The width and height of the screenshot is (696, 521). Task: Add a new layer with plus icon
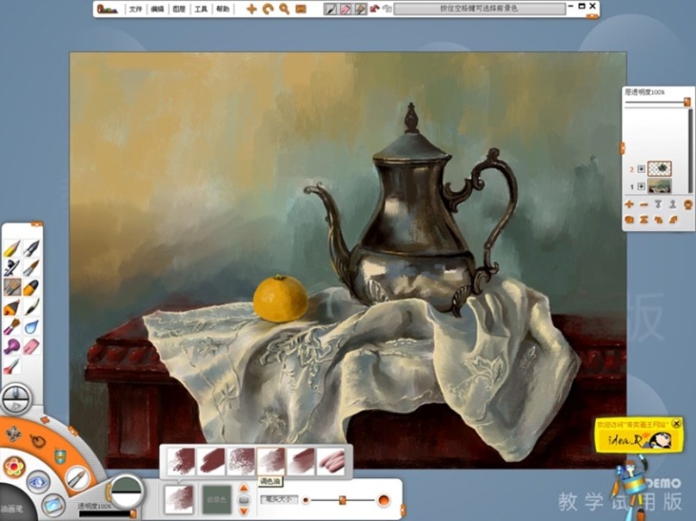(x=629, y=204)
